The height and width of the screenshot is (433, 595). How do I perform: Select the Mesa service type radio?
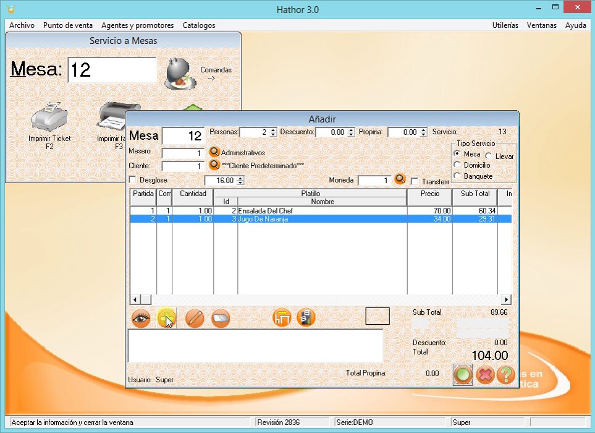(x=457, y=153)
